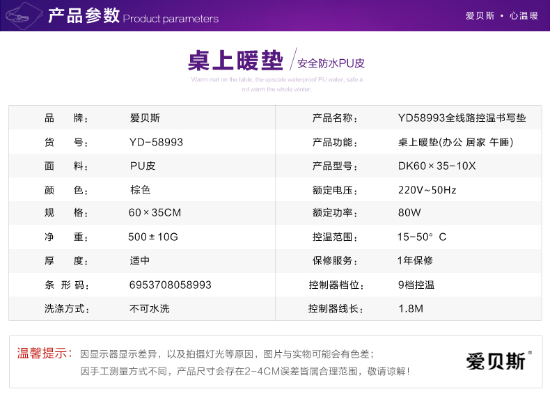
Task: Click the cable length value 1.8M
Action: [411, 308]
